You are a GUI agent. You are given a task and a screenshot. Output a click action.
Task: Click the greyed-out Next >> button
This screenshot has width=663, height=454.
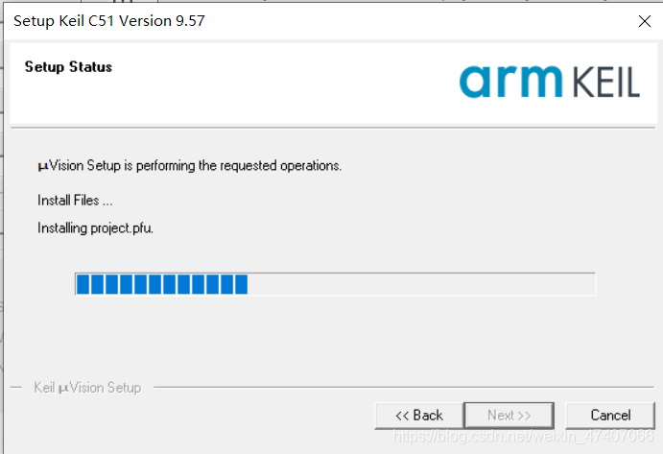(x=509, y=415)
